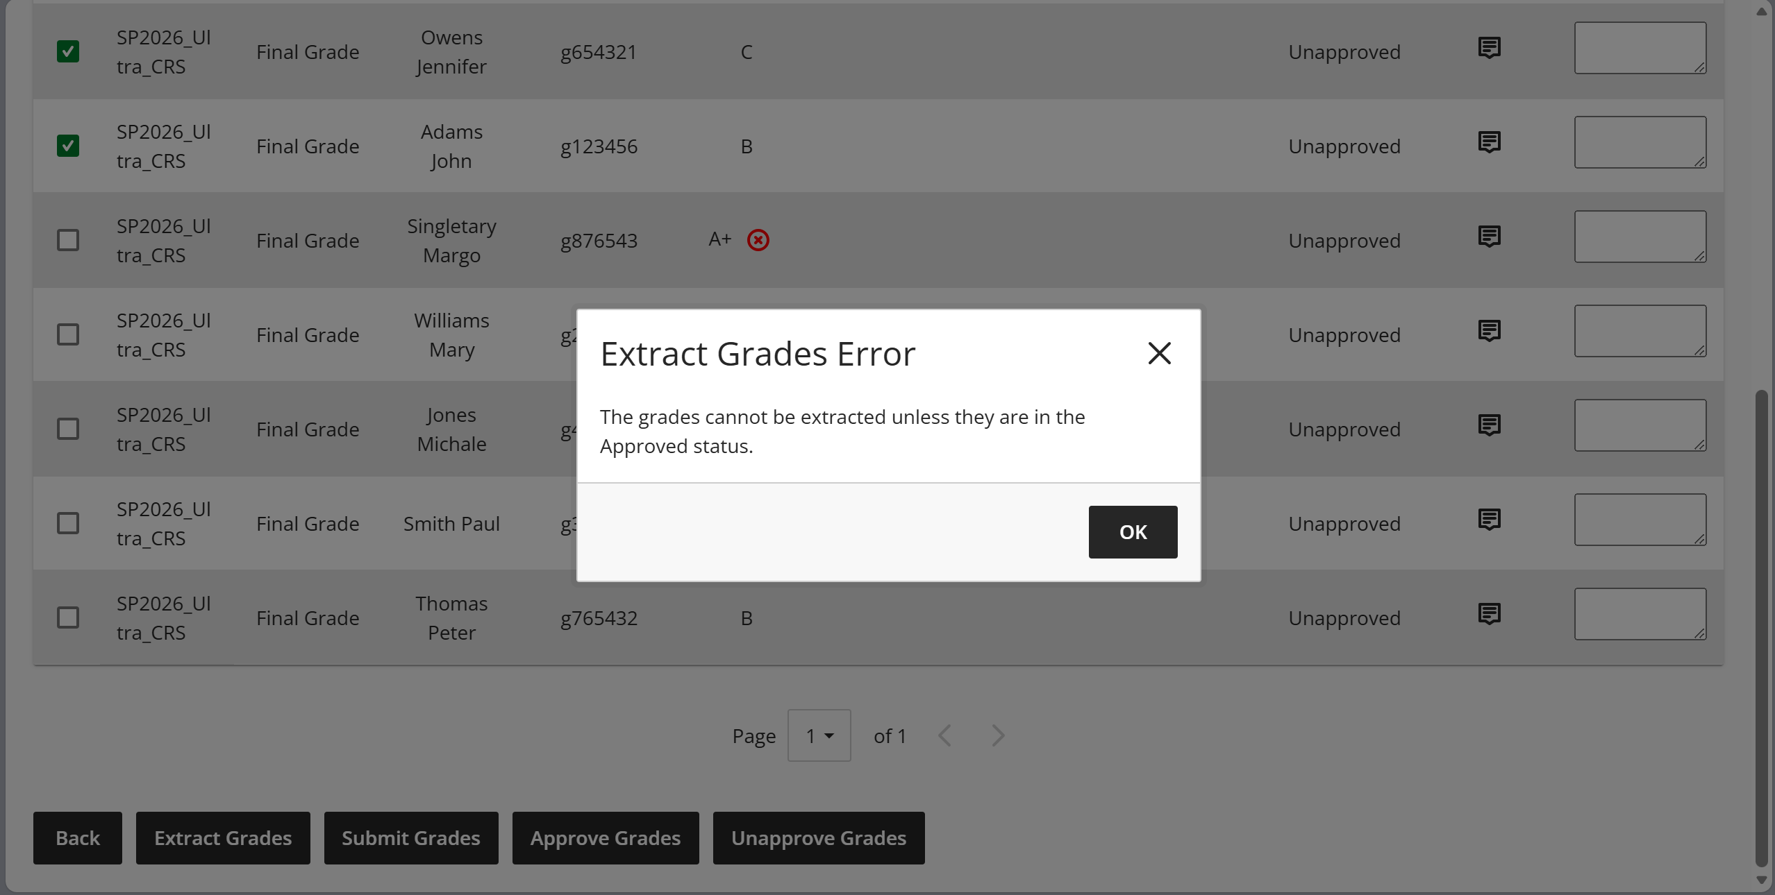Uncheck John Adams's row
Image resolution: width=1775 pixels, height=895 pixels.
67,145
